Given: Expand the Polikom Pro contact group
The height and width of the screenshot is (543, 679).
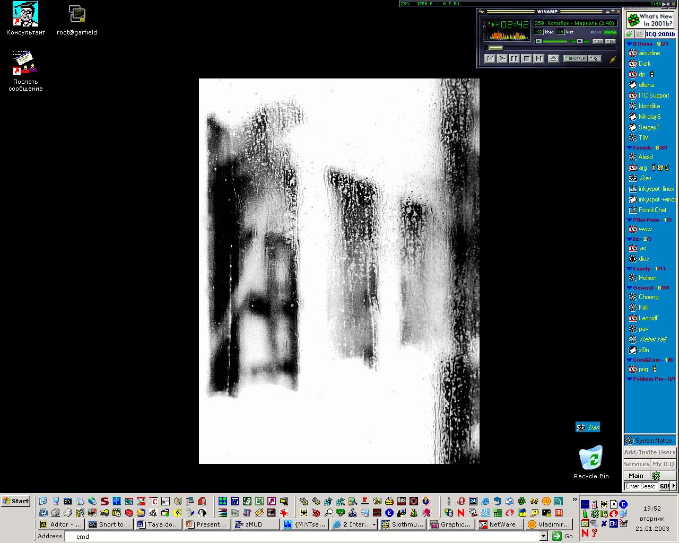Looking at the screenshot, I should [x=630, y=379].
